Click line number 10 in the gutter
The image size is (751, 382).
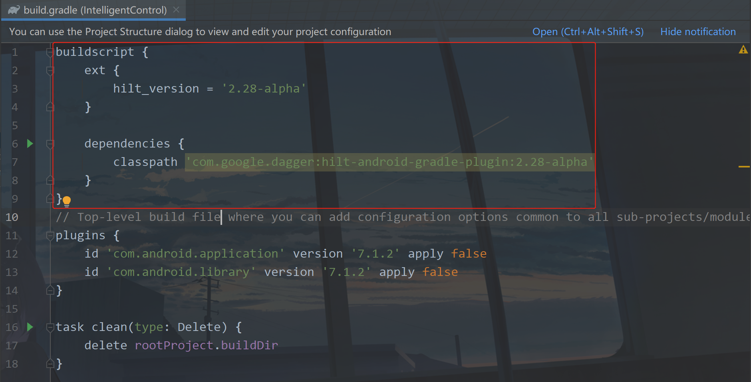[12, 217]
